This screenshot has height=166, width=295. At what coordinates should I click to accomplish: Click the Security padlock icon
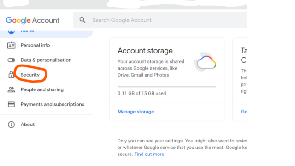pyautogui.click(x=11, y=75)
